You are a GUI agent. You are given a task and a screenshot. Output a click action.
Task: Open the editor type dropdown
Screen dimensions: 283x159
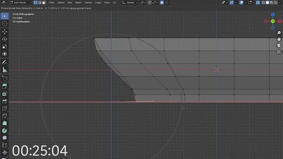point(4,3)
